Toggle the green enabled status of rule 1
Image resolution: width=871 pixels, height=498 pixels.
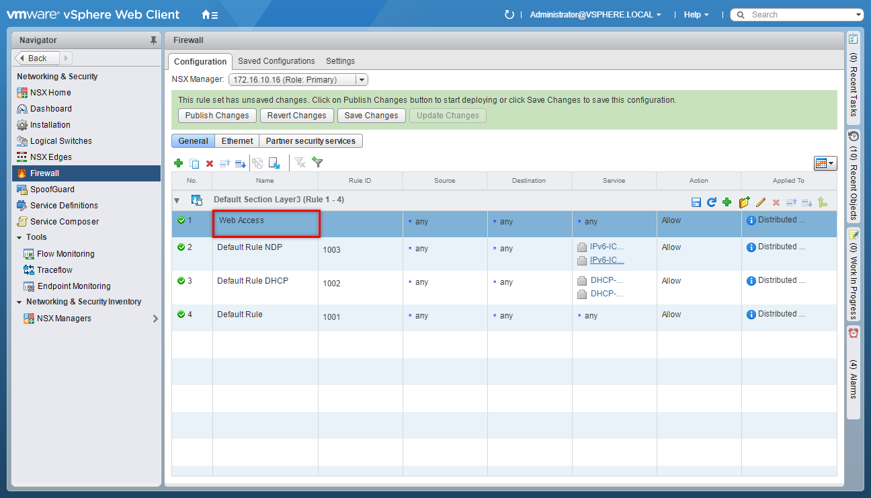(x=181, y=220)
